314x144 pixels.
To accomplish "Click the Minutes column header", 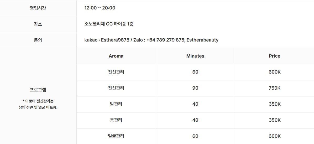I will [x=195, y=56].
